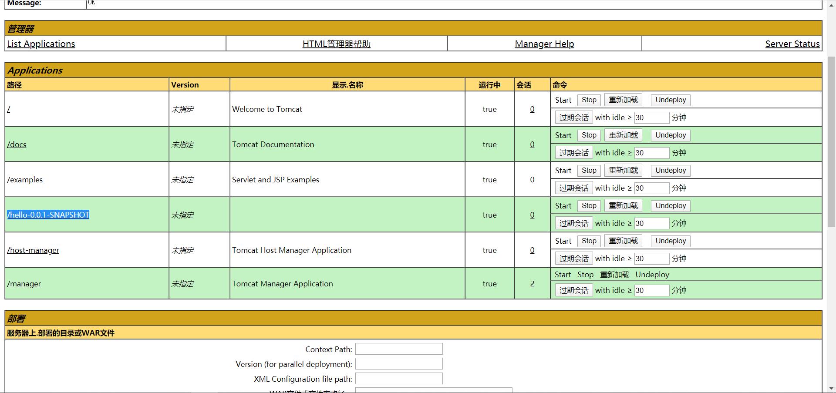View sessions count 0 for /host-manager
The width and height of the screenshot is (836, 393).
pos(532,250)
